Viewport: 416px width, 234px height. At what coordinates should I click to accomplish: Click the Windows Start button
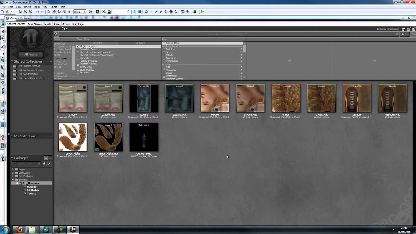(x=5, y=229)
